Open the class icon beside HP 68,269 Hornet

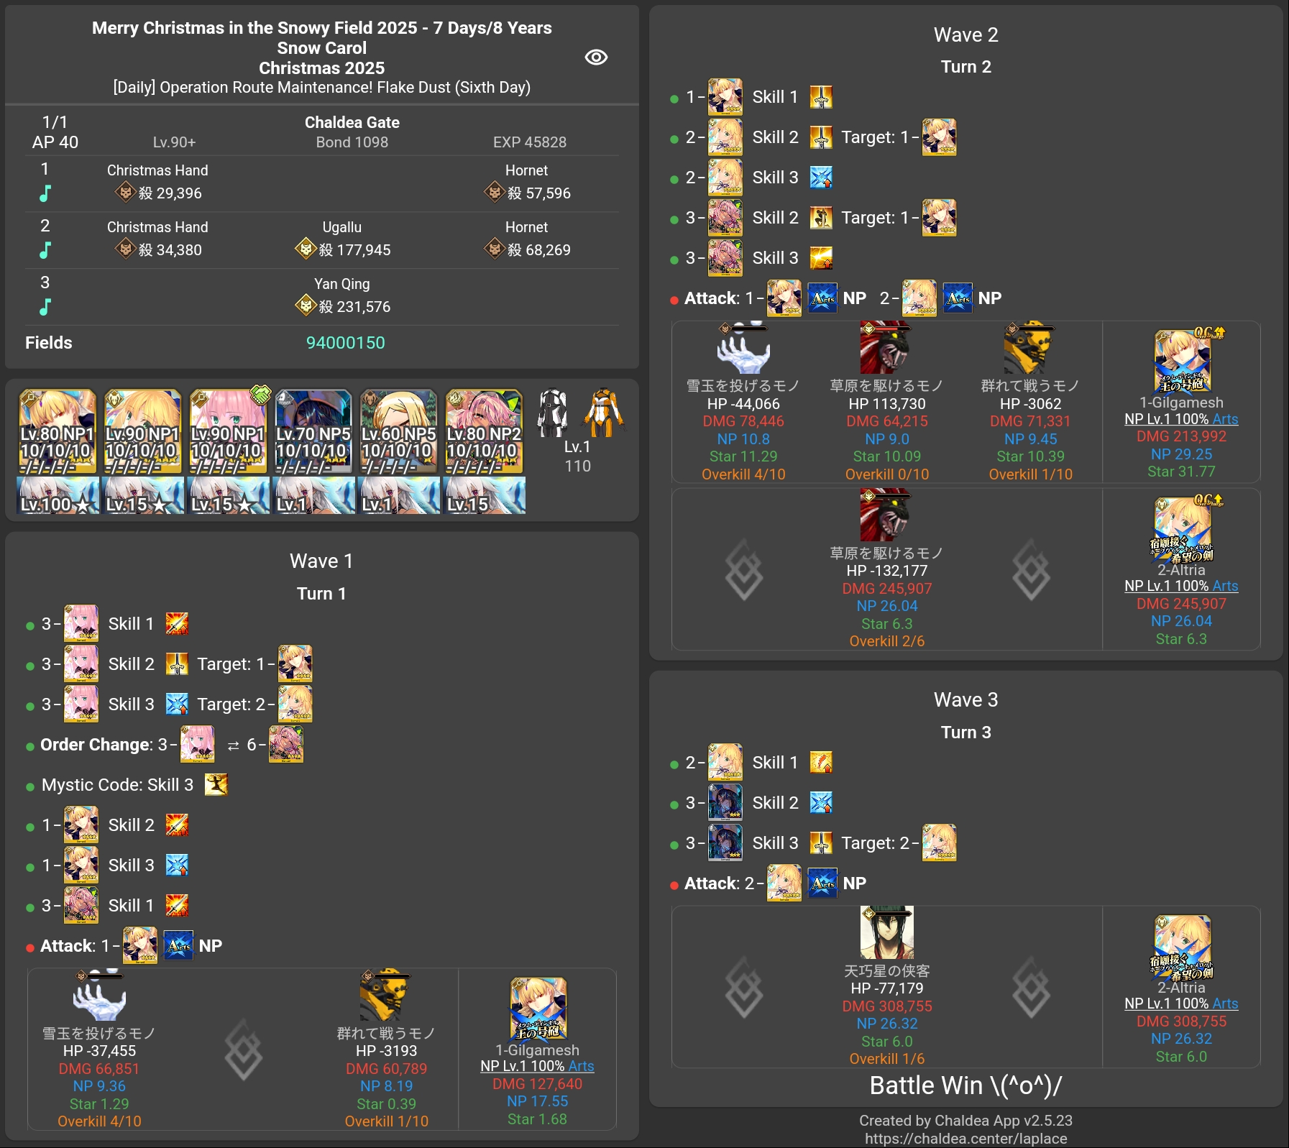coord(495,249)
